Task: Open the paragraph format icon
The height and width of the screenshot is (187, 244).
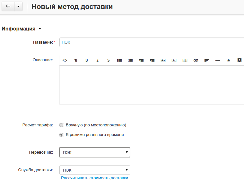Action: pos(76,60)
